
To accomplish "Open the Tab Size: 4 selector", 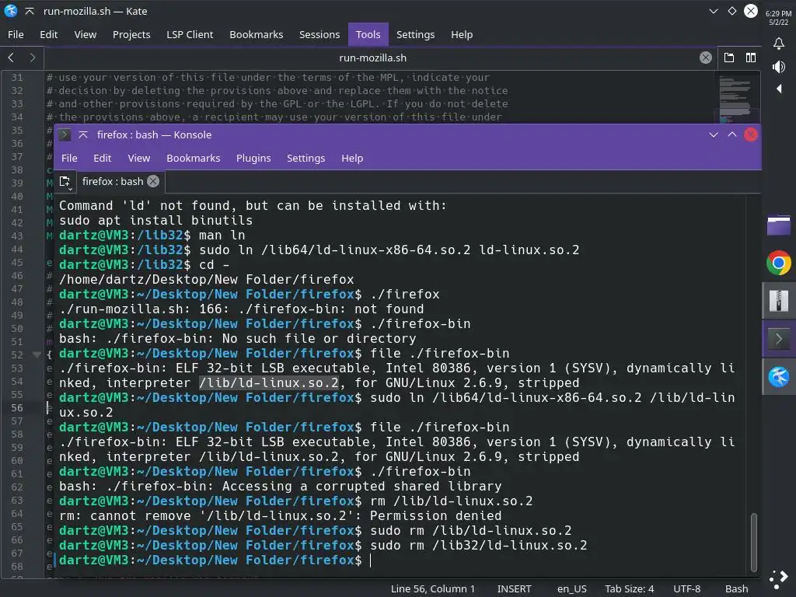I will (630, 588).
